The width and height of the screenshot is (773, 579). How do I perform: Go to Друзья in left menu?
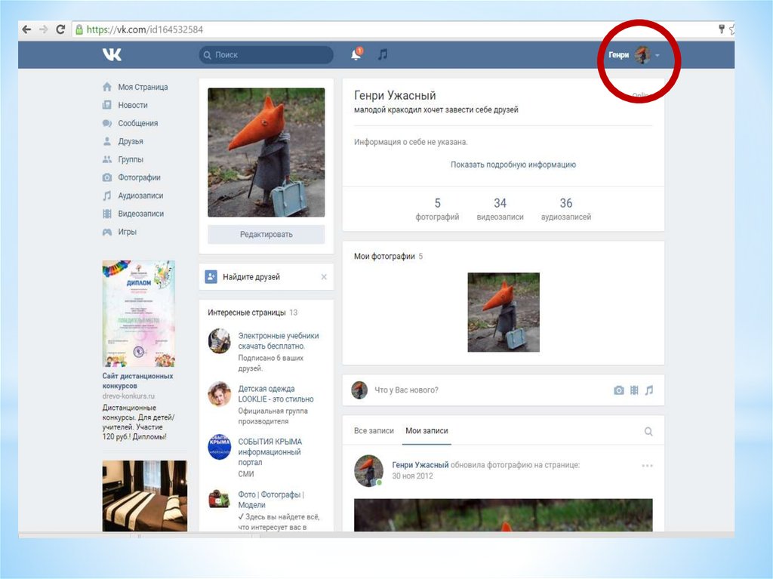130,141
